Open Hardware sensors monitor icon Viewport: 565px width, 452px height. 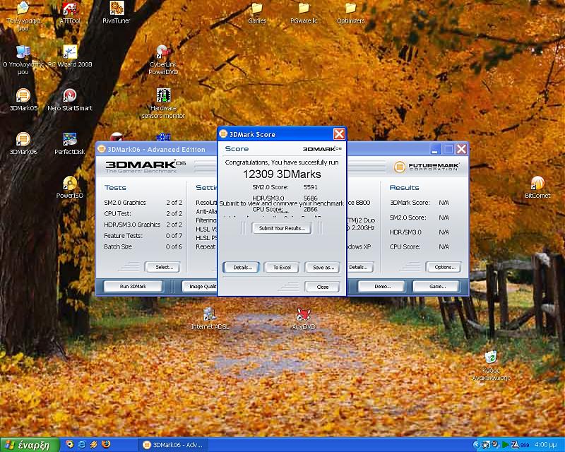(163, 103)
